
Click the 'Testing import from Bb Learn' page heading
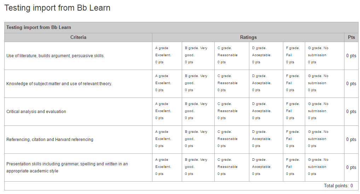click(57, 8)
